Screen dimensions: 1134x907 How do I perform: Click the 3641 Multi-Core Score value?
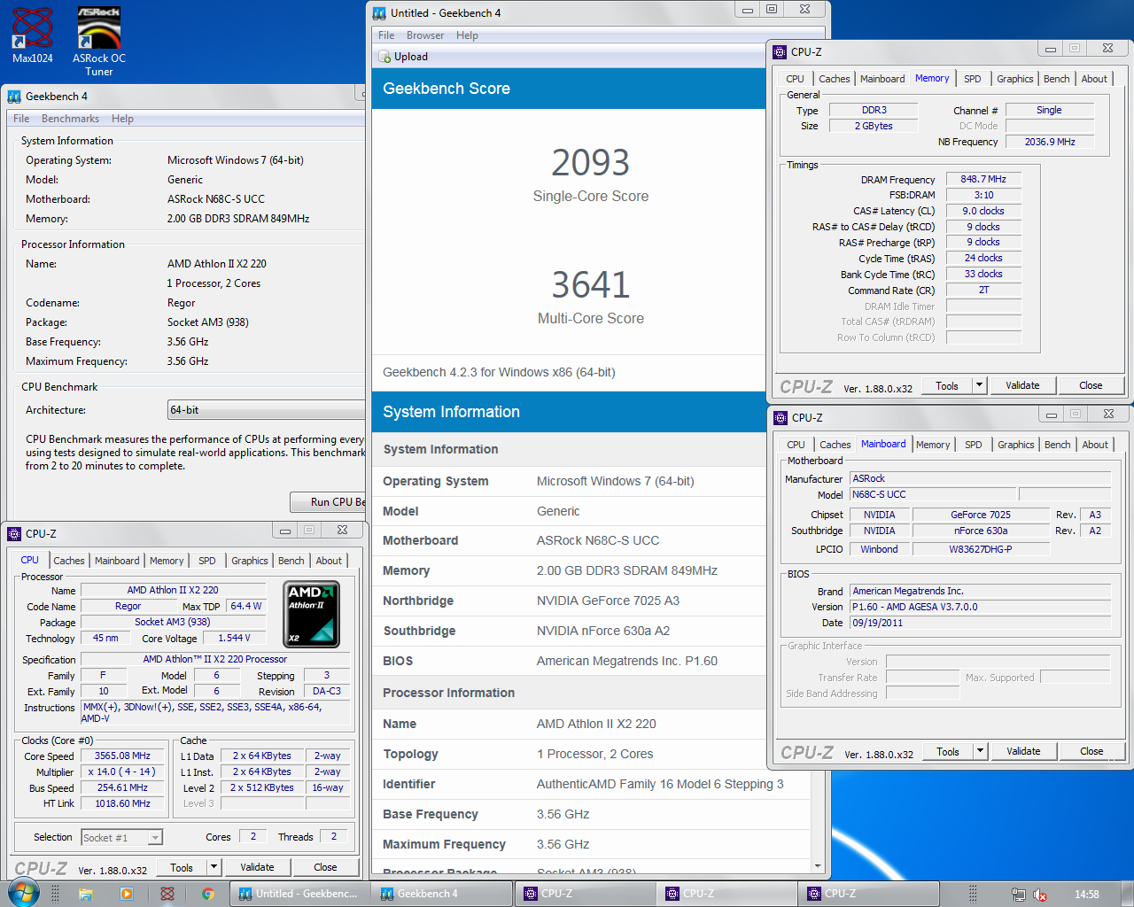590,285
